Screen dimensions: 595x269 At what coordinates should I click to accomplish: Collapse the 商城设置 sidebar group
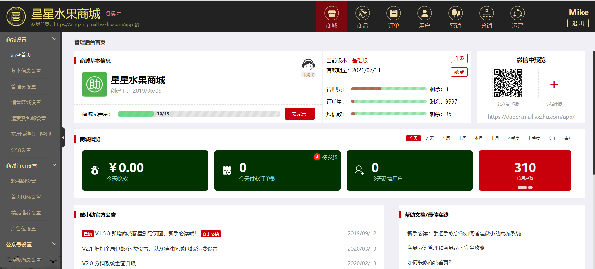coord(55,39)
